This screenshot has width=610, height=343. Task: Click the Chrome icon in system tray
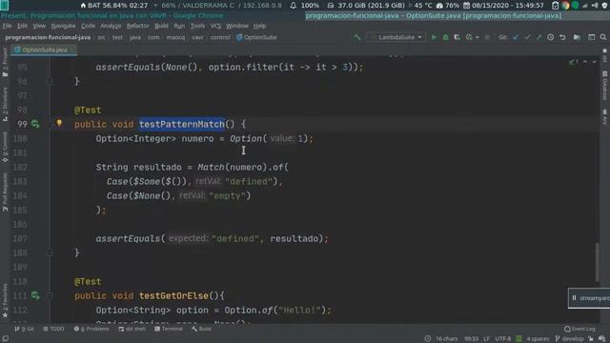(x=565, y=6)
